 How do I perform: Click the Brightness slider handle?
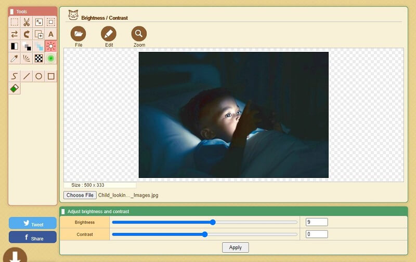[213, 222]
